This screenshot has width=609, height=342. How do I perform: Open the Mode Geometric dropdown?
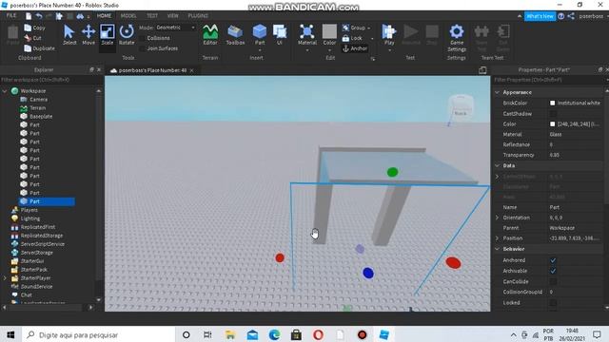(175, 28)
